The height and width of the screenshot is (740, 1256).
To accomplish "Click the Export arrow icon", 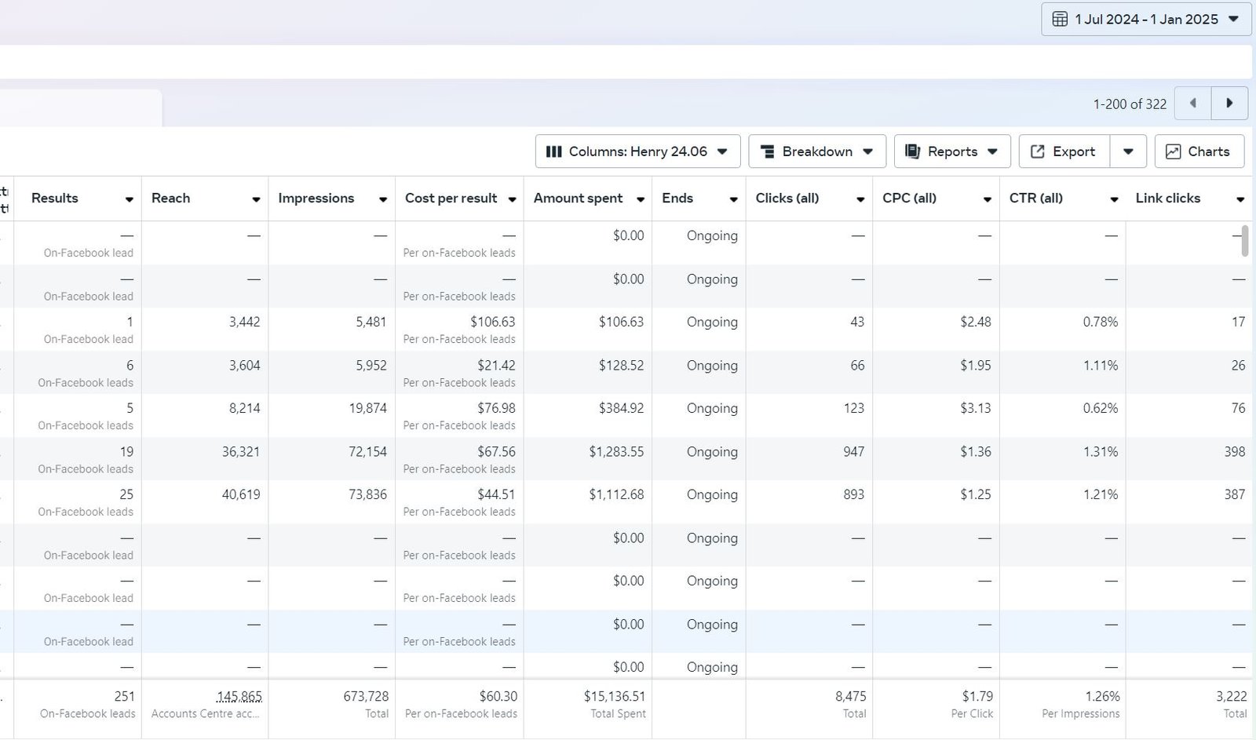I will (x=1037, y=151).
